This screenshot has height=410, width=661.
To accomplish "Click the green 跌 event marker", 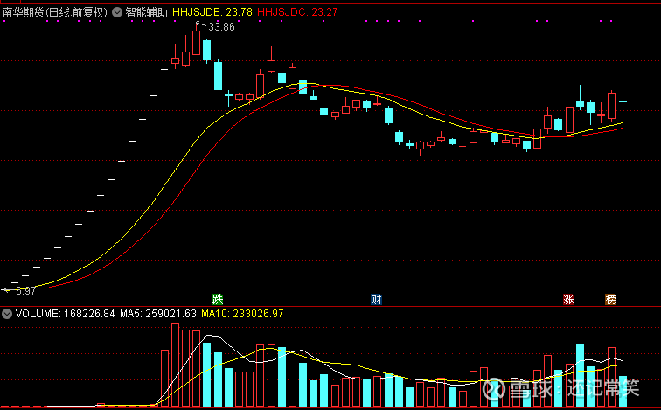I will click(217, 299).
